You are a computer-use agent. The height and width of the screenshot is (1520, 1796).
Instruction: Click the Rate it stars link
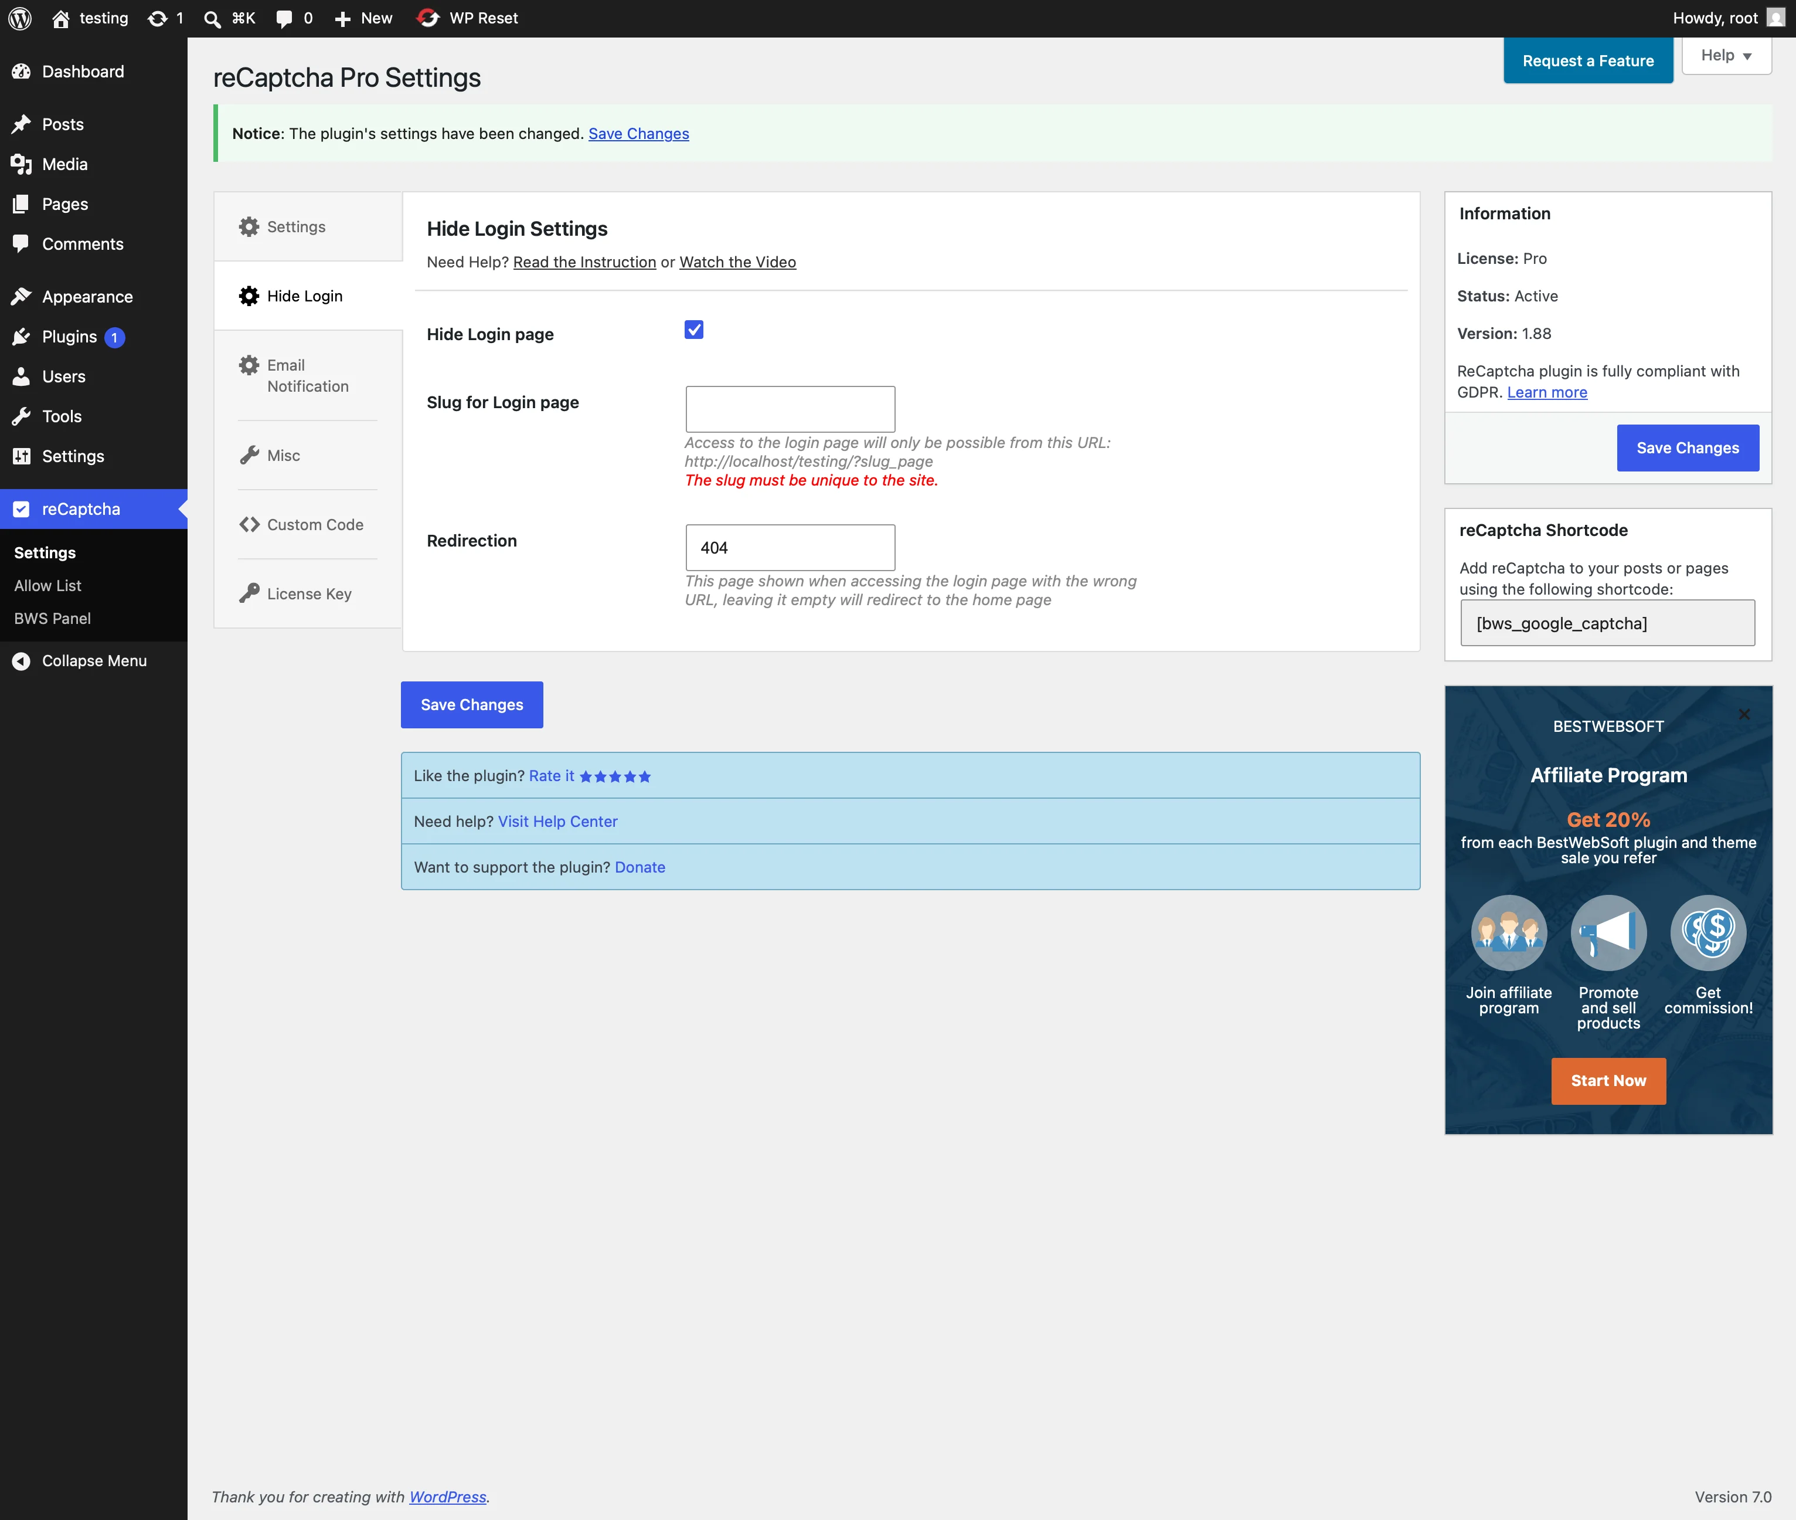(589, 775)
